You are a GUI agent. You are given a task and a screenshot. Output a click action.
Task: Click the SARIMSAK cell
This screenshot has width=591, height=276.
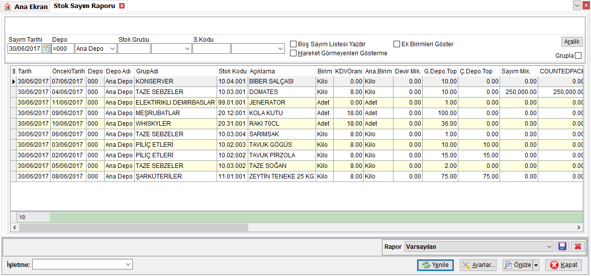point(282,134)
